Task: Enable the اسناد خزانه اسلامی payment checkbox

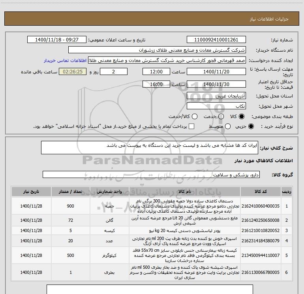Action: click(191, 126)
